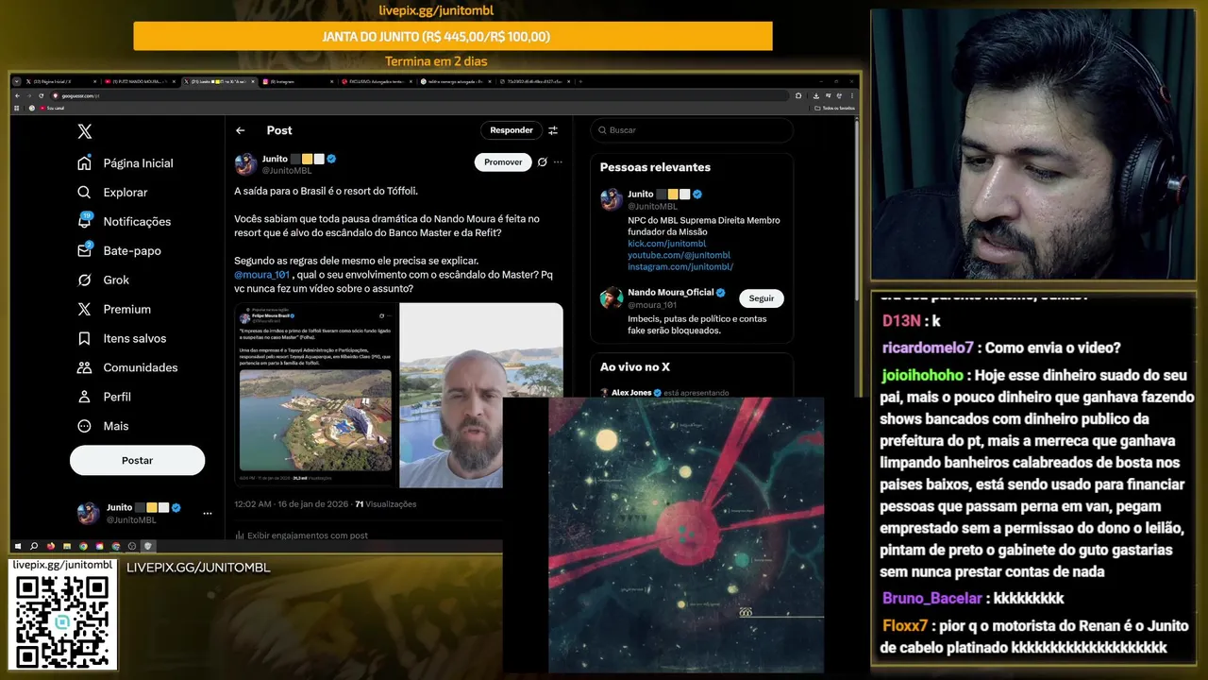Click the Página Inicial home icon
The image size is (1208, 680).
tap(85, 163)
